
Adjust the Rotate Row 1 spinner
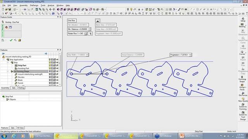click(85, 34)
